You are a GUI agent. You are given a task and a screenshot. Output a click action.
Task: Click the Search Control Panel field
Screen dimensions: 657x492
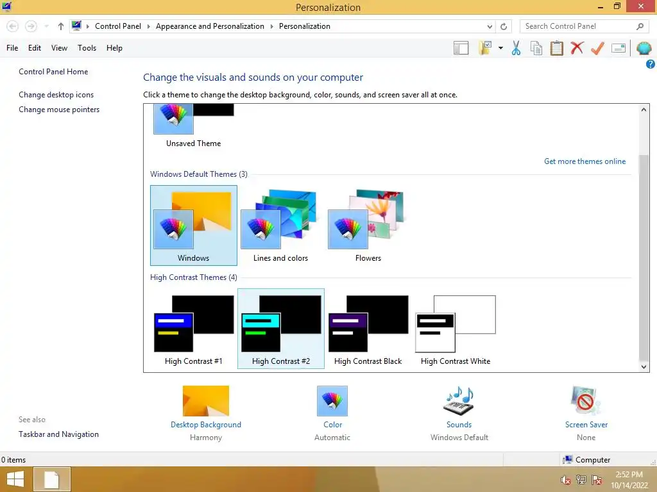pyautogui.click(x=584, y=26)
